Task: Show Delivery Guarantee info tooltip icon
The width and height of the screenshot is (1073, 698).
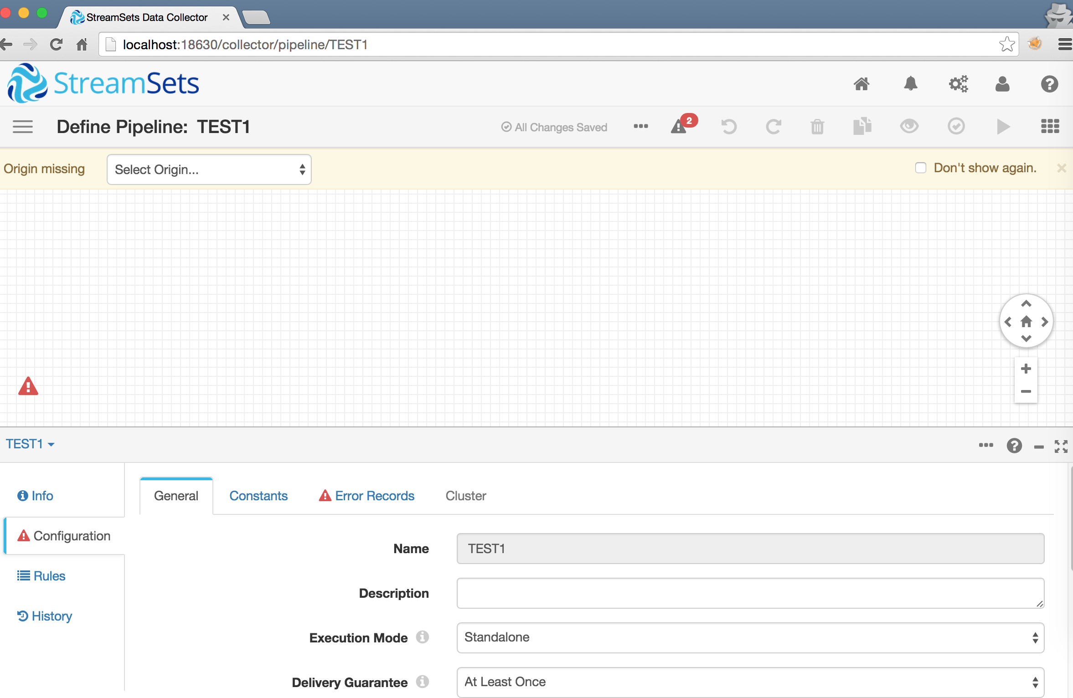Action: [423, 682]
